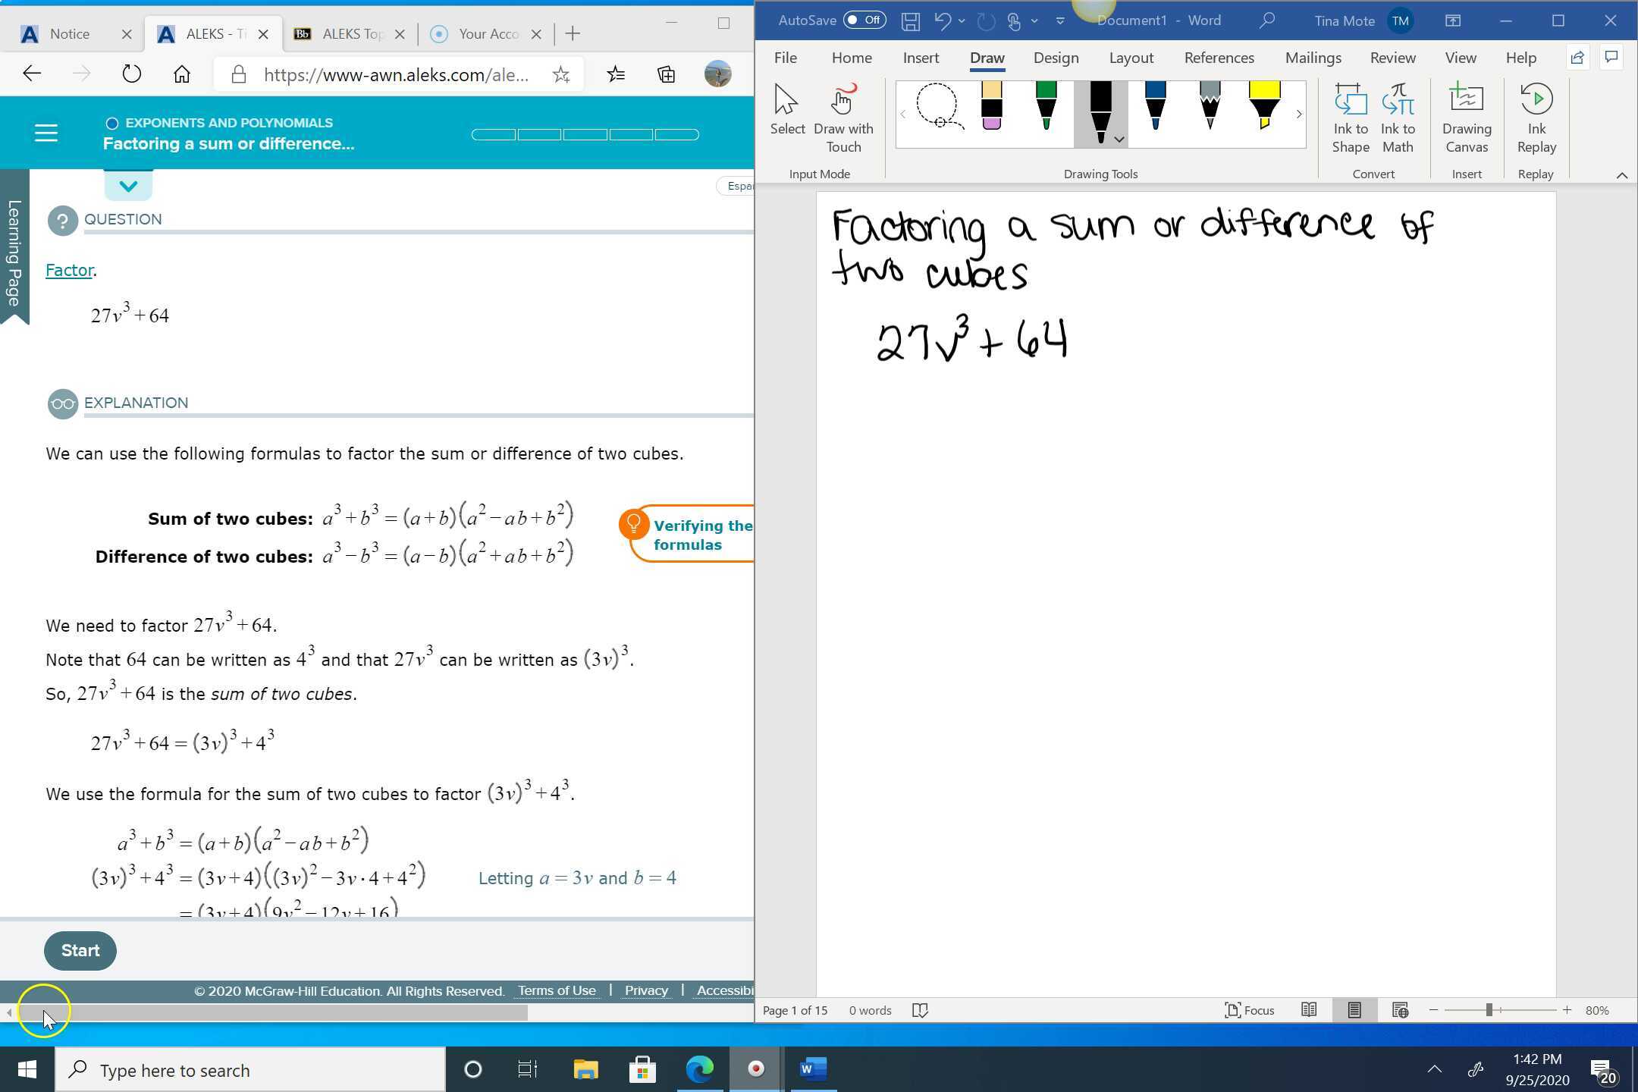Click the Factor hyperlink
Image resolution: width=1638 pixels, height=1092 pixels.
point(69,270)
